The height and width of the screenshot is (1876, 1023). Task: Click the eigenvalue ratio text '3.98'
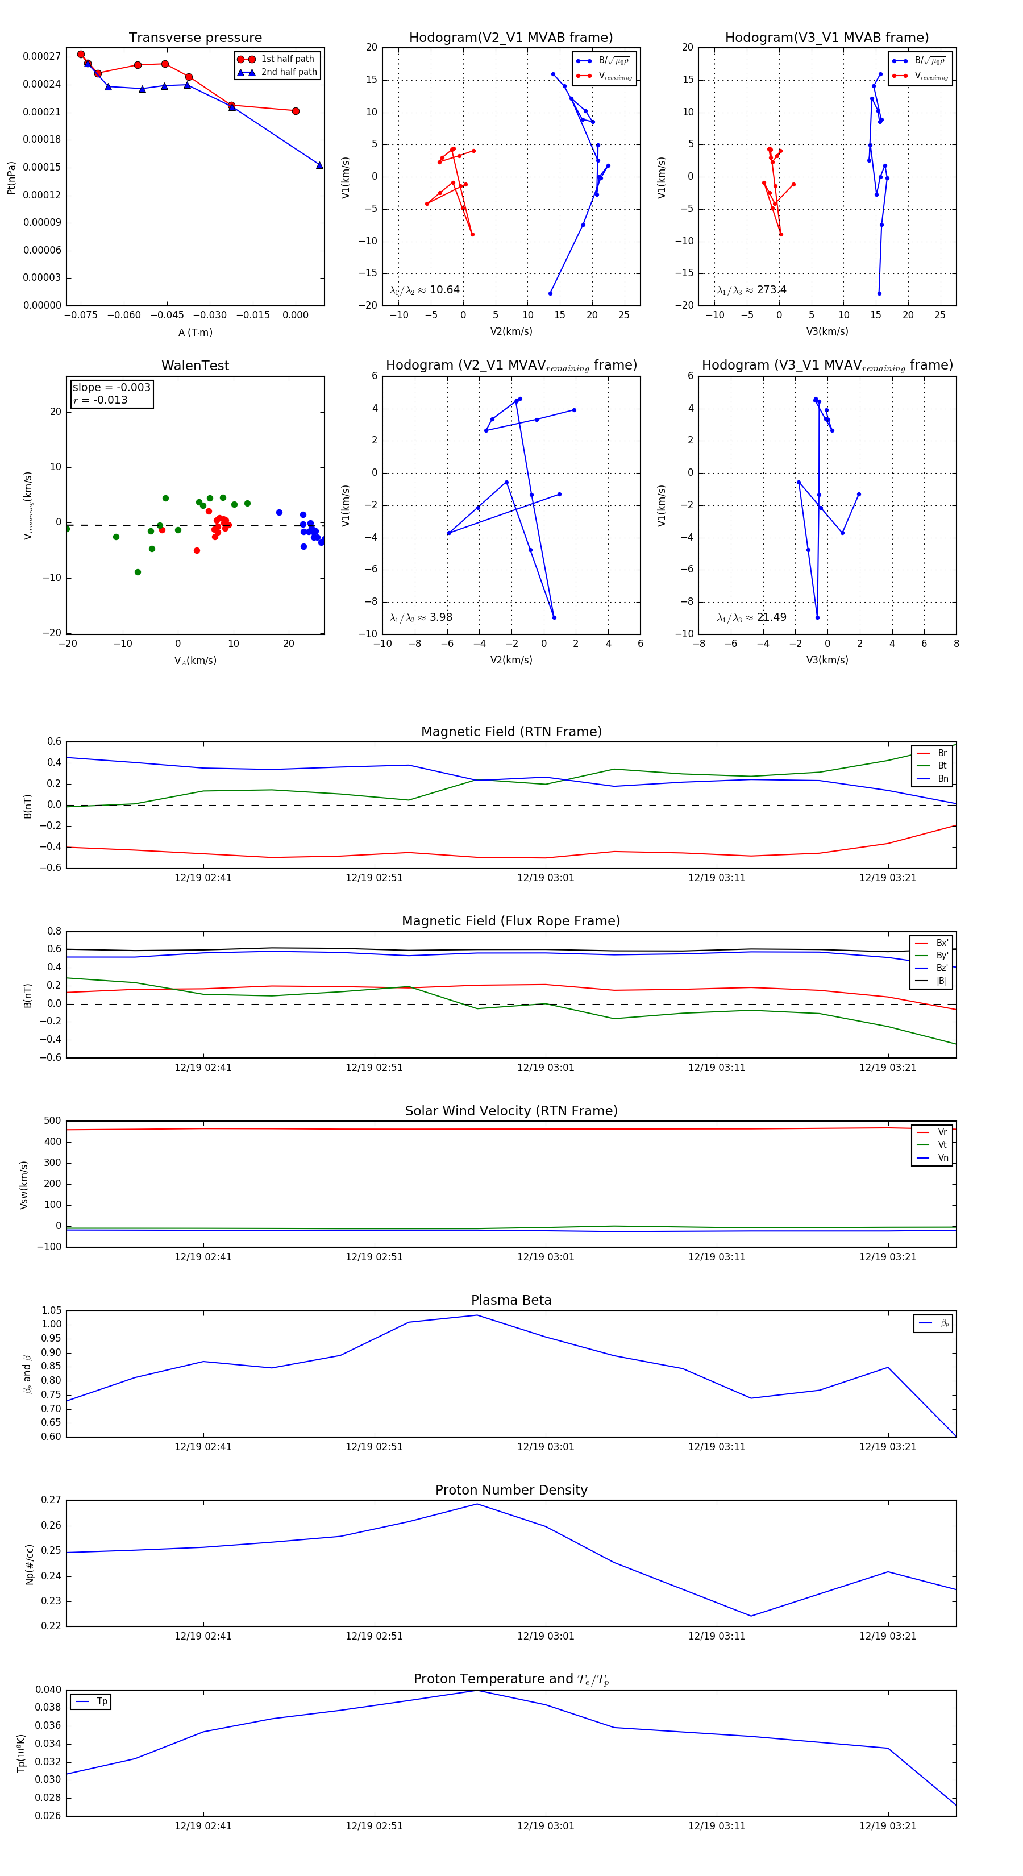point(441,617)
